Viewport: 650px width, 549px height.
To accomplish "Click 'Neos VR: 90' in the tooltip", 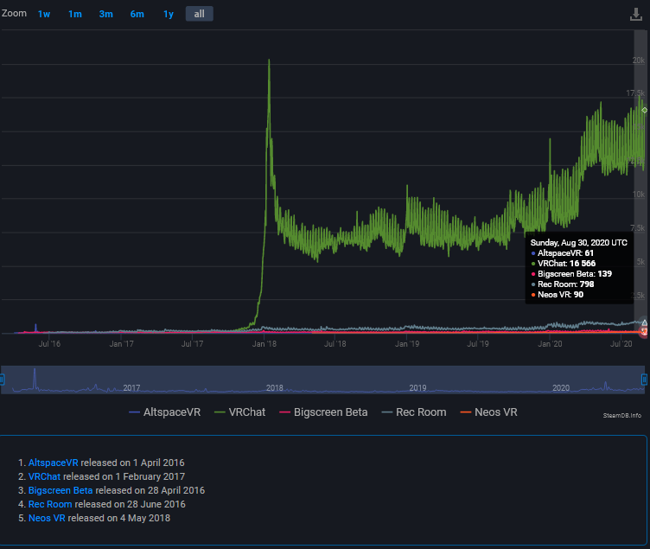I will point(560,295).
